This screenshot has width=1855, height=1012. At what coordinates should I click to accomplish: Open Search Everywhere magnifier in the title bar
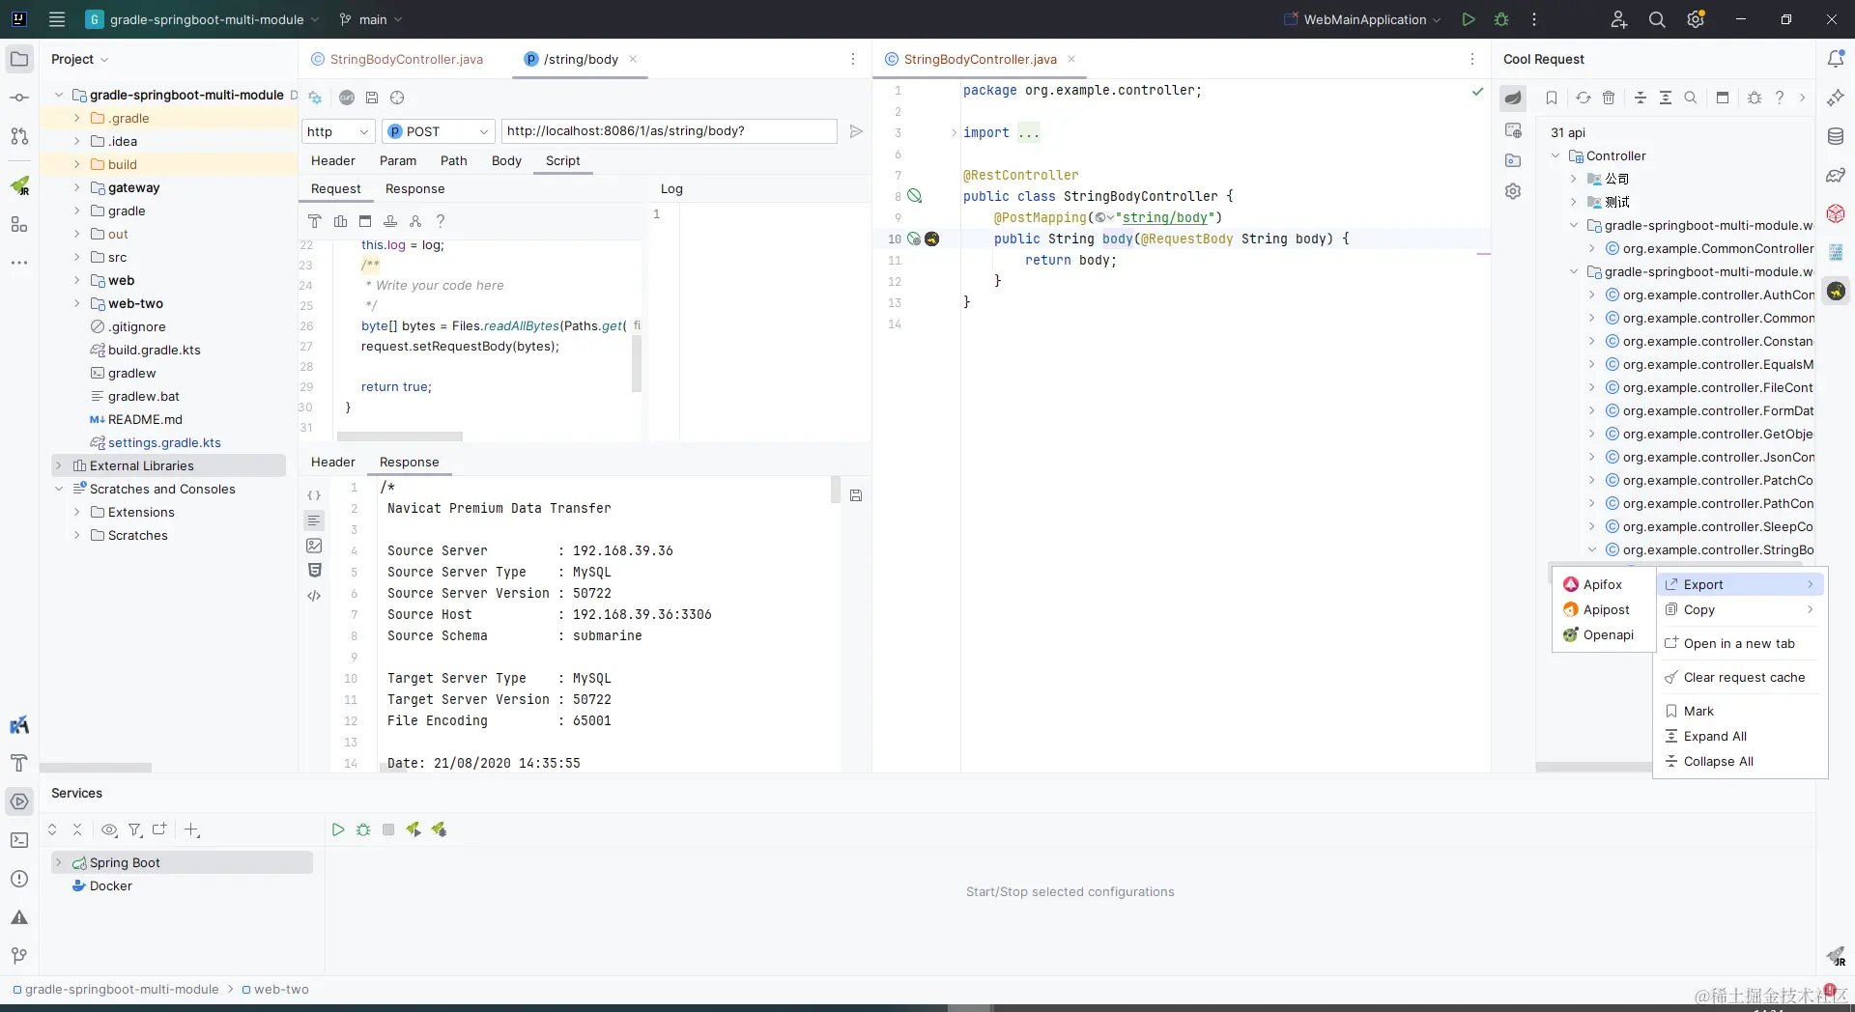[x=1657, y=19]
